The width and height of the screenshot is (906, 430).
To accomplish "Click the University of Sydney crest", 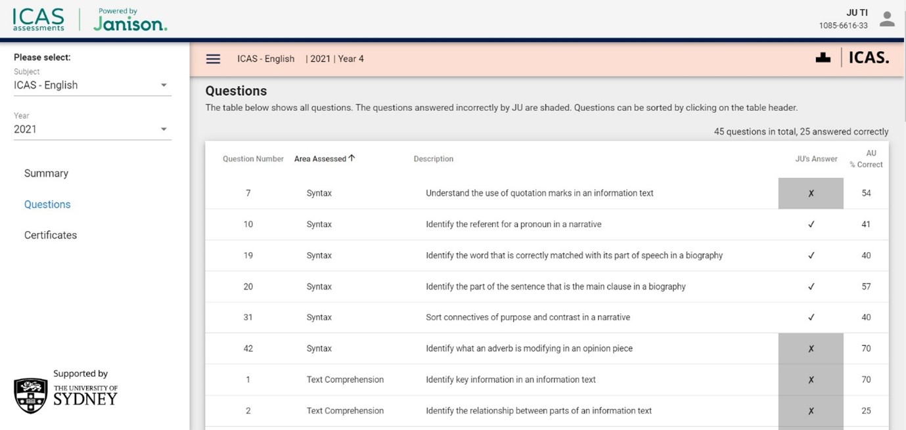I will pos(30,395).
